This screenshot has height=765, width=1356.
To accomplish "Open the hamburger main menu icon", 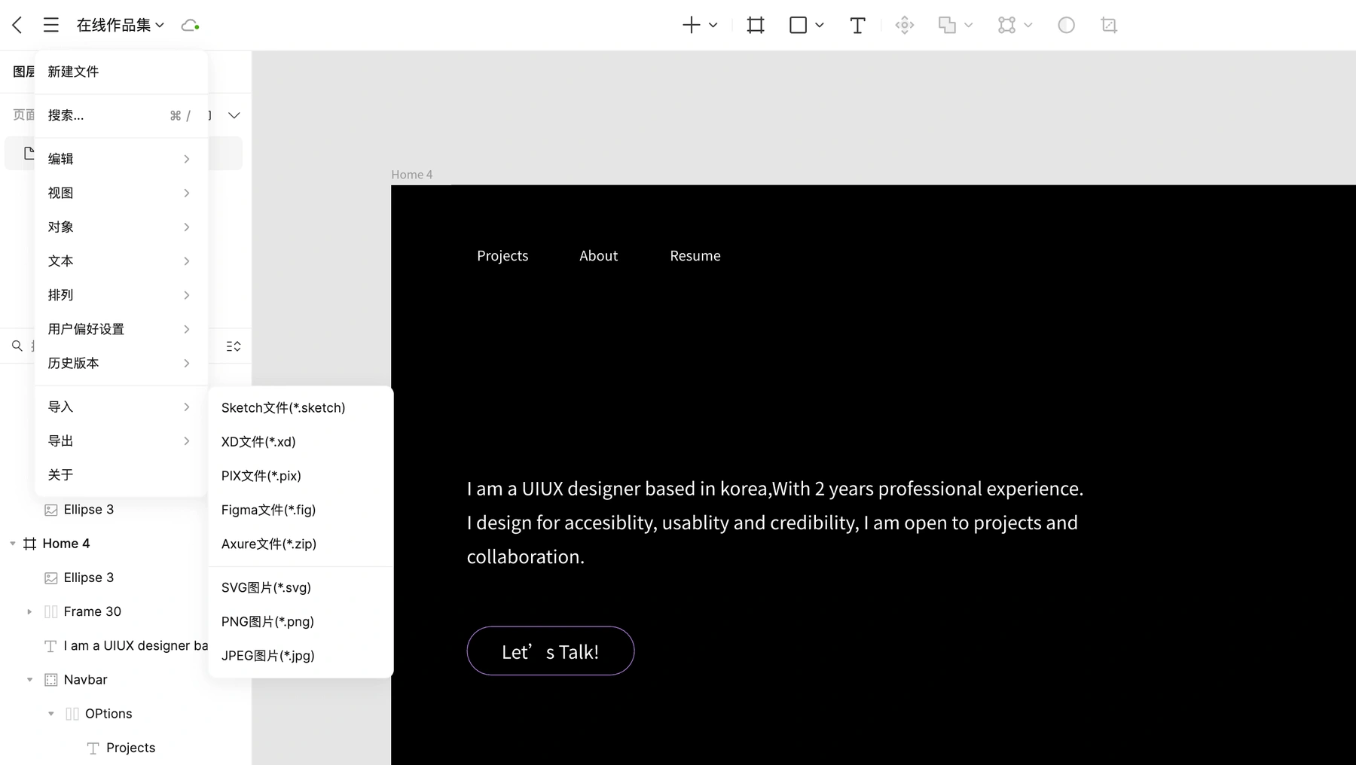I will (x=50, y=25).
